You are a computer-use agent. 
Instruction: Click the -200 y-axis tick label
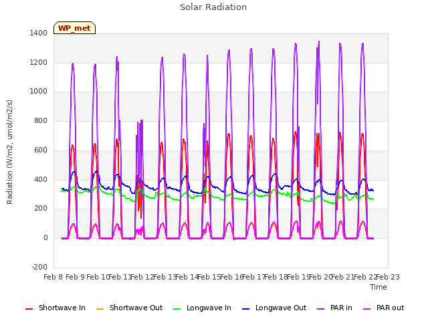[x=39, y=267]
